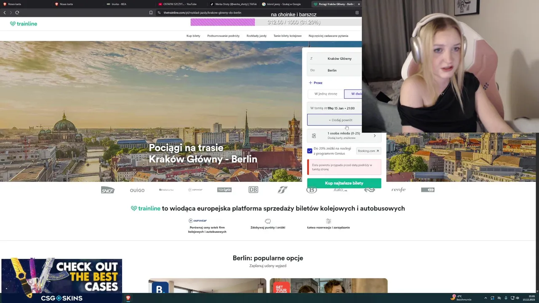This screenshot has height=303, width=539.
Task: Click 'Porównaj ceny setek firm' text
Action: pyautogui.click(x=207, y=227)
